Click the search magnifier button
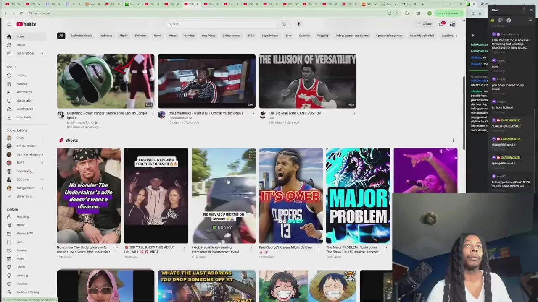538x302 pixels. point(285,24)
